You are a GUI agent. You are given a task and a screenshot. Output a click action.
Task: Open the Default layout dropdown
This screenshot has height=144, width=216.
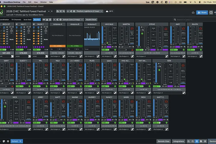[x=16, y=141]
